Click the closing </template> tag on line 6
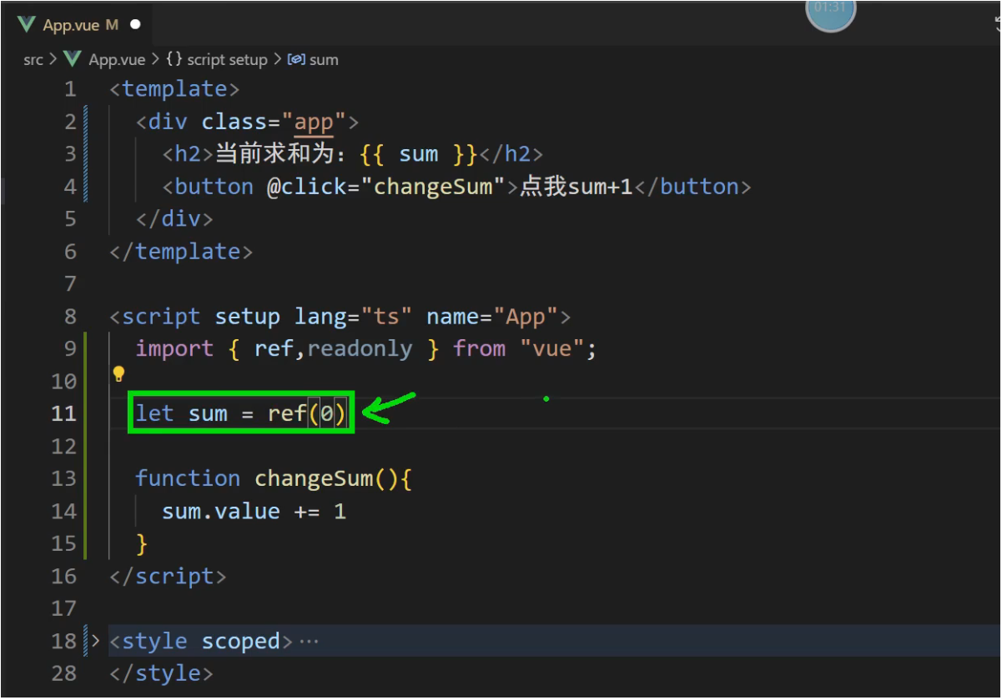The height and width of the screenshot is (700, 1002). pyautogui.click(x=181, y=252)
